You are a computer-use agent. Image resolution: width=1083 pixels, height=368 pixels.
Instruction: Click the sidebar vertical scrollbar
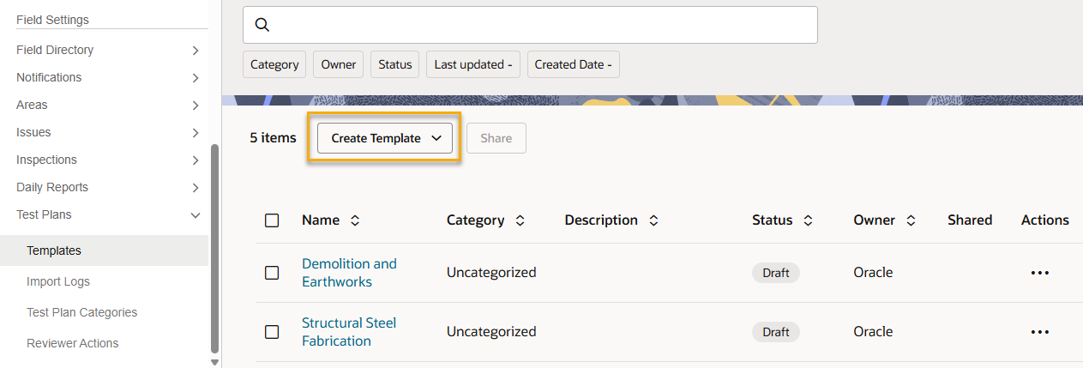[214, 249]
